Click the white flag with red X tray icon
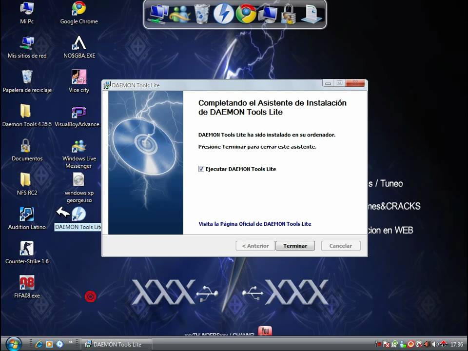The height and width of the screenshot is (351, 468). coord(386,344)
